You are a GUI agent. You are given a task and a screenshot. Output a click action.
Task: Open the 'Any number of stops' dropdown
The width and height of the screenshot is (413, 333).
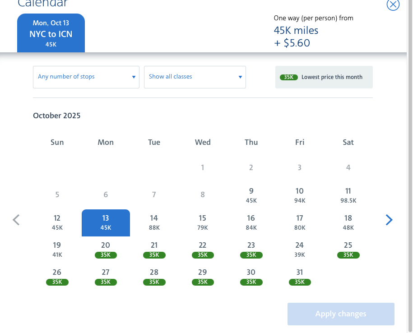coord(86,77)
